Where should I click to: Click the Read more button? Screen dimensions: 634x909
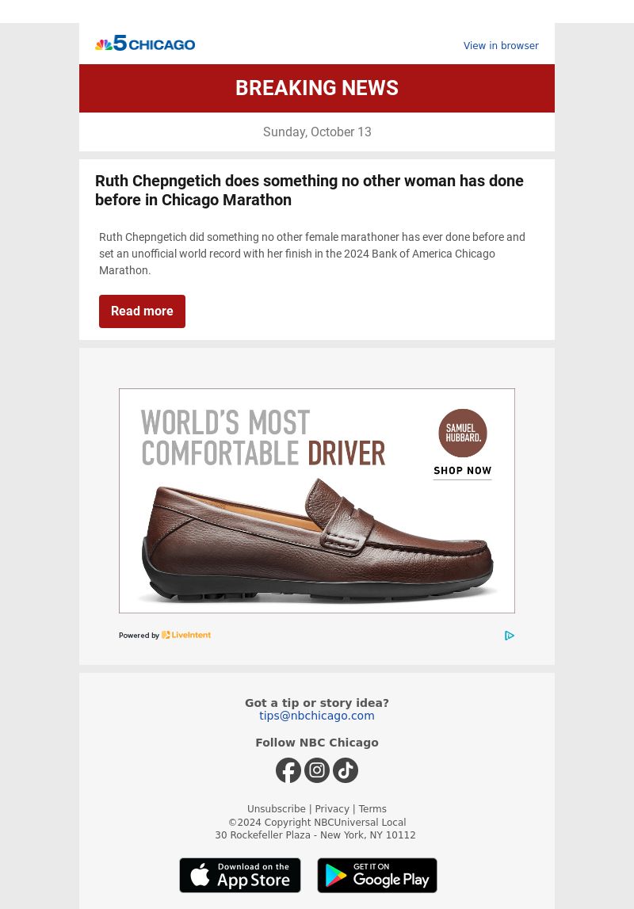142,311
